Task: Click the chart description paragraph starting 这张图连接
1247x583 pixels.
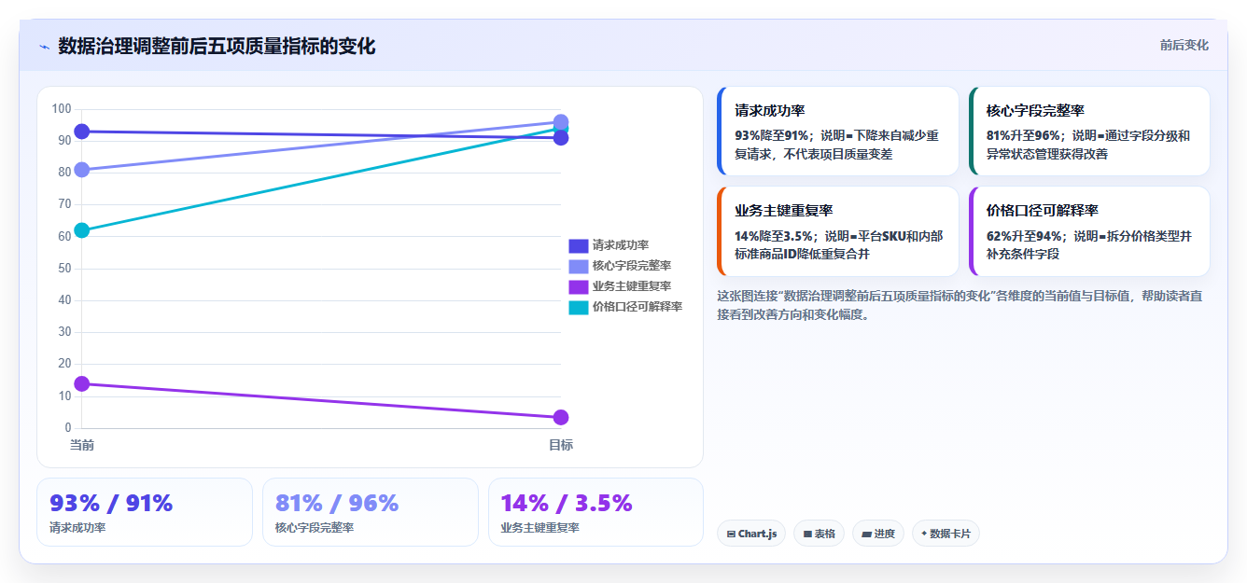Action: tap(960, 305)
